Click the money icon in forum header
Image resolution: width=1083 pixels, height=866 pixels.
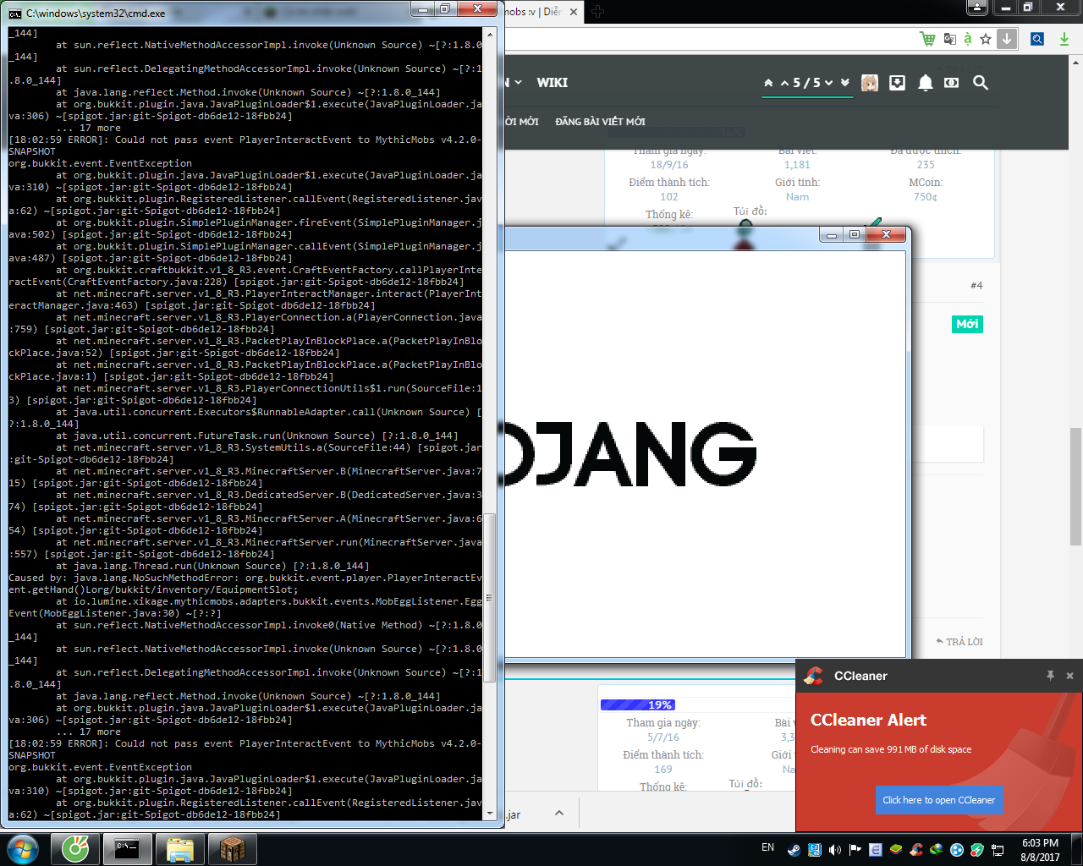pos(952,83)
